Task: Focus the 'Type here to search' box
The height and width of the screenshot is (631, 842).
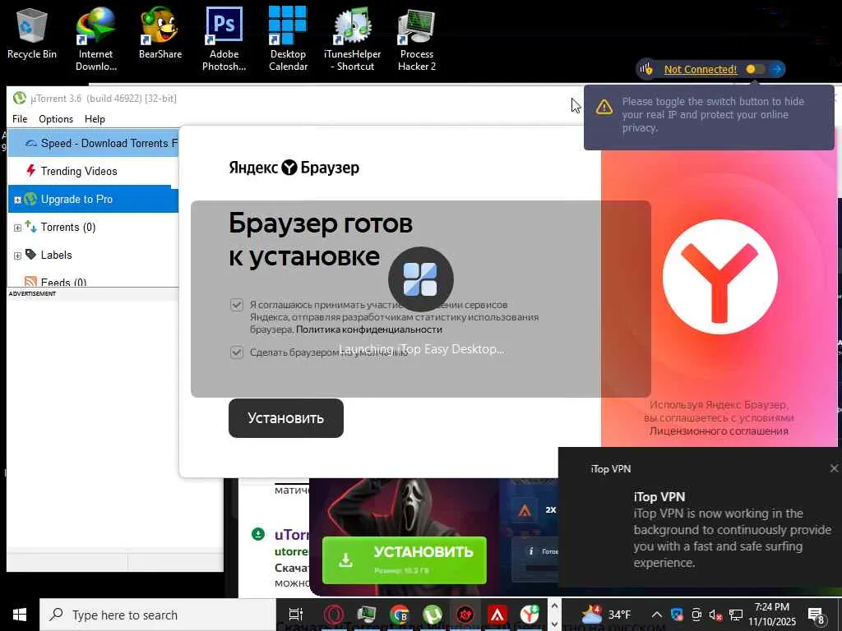Action: click(157, 615)
